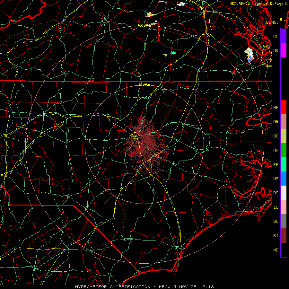Click the HR green legend swatch
Viewport: 289px width, 289px height.
(x=284, y=150)
